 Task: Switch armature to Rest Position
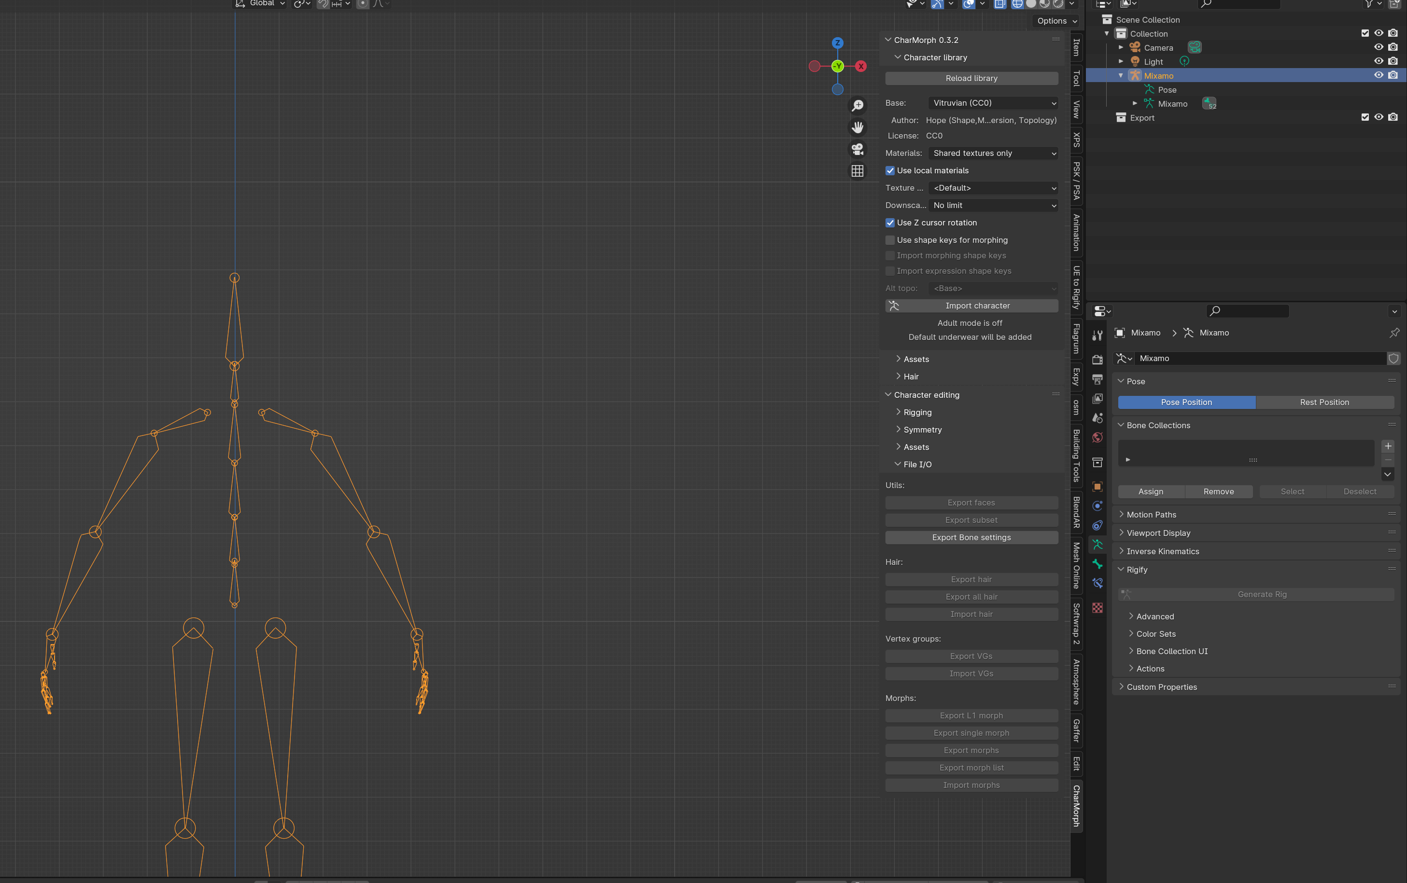[1324, 402]
